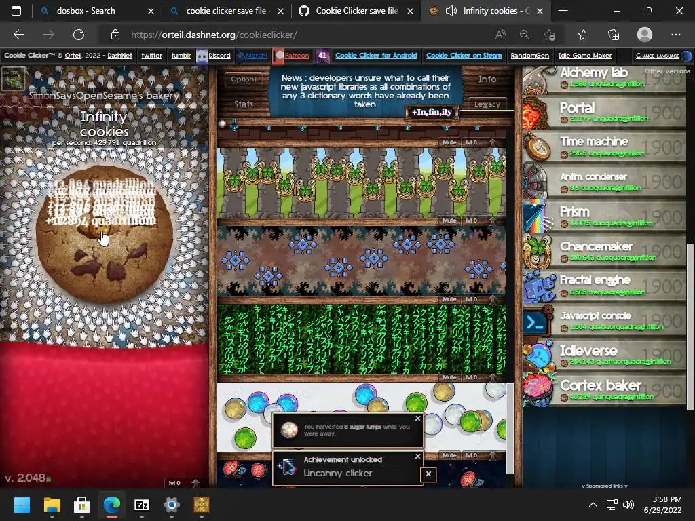Open DOSBox from the taskbar
The image size is (695, 521).
coord(202,505)
